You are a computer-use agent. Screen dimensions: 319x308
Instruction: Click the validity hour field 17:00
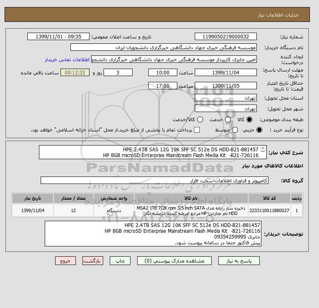point(163,86)
